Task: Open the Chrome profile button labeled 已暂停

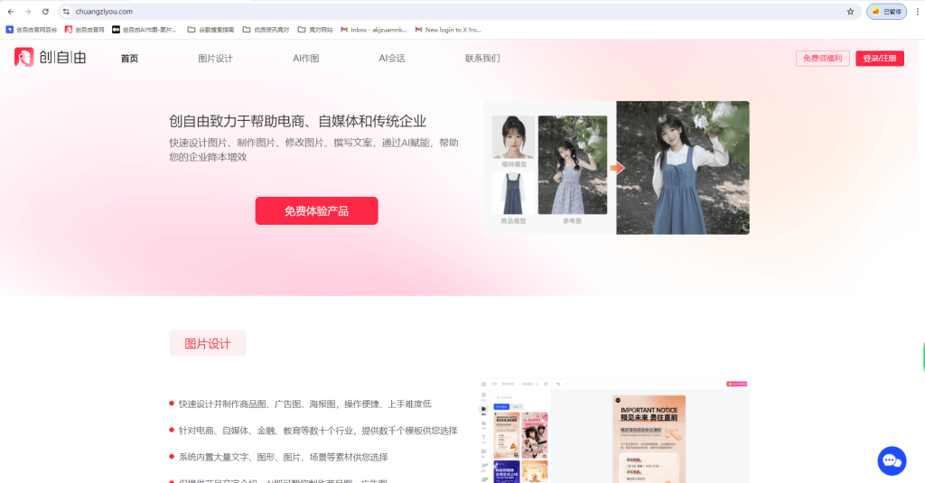Action: coord(886,11)
